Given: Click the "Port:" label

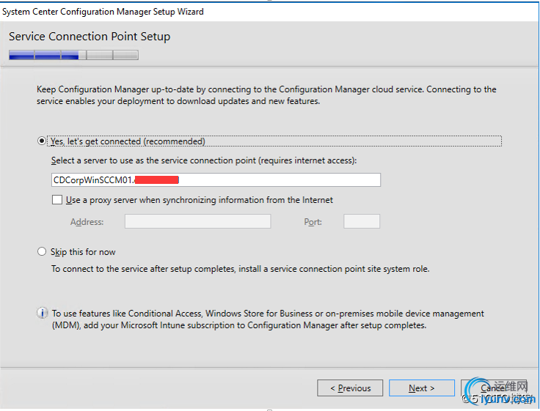Looking at the screenshot, I should 313,222.
